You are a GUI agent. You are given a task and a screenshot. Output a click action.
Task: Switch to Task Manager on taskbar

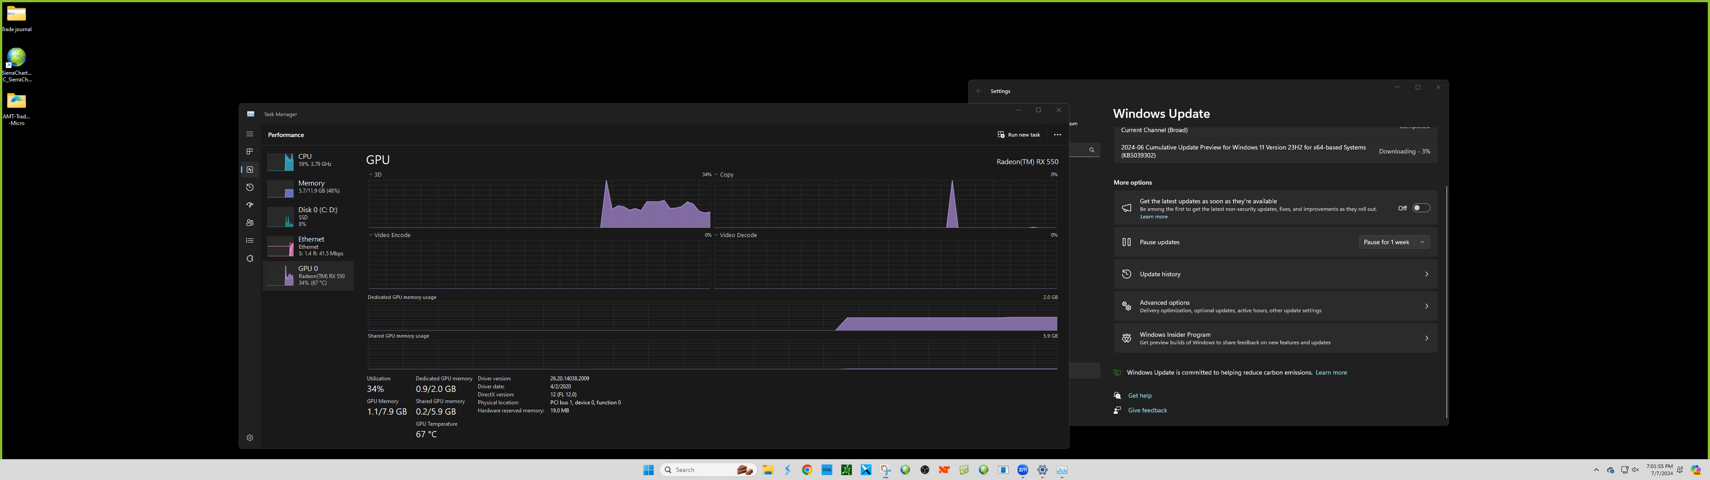[1062, 470]
